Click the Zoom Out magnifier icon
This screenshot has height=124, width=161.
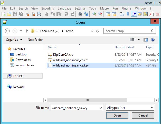(100, 14)
